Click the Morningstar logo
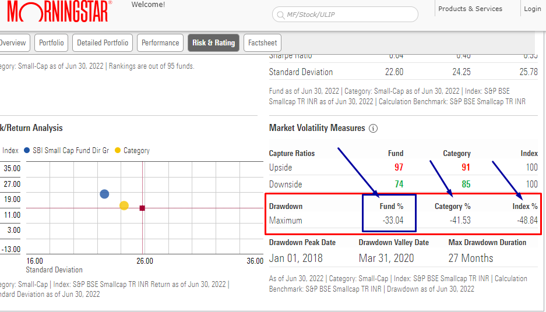Viewport: 546px width, 312px height. pos(59,12)
